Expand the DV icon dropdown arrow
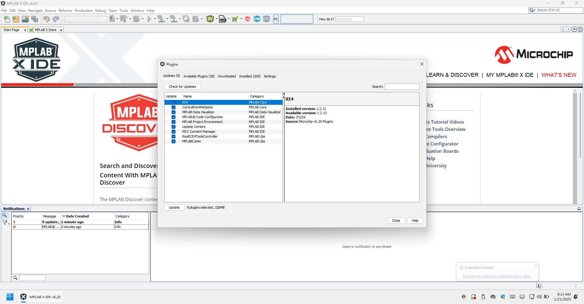Screen dimensions: 584x304 (216, 19)
